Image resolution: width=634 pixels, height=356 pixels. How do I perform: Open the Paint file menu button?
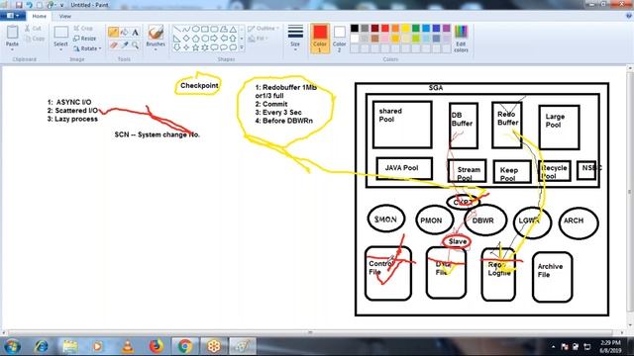[x=13, y=16]
